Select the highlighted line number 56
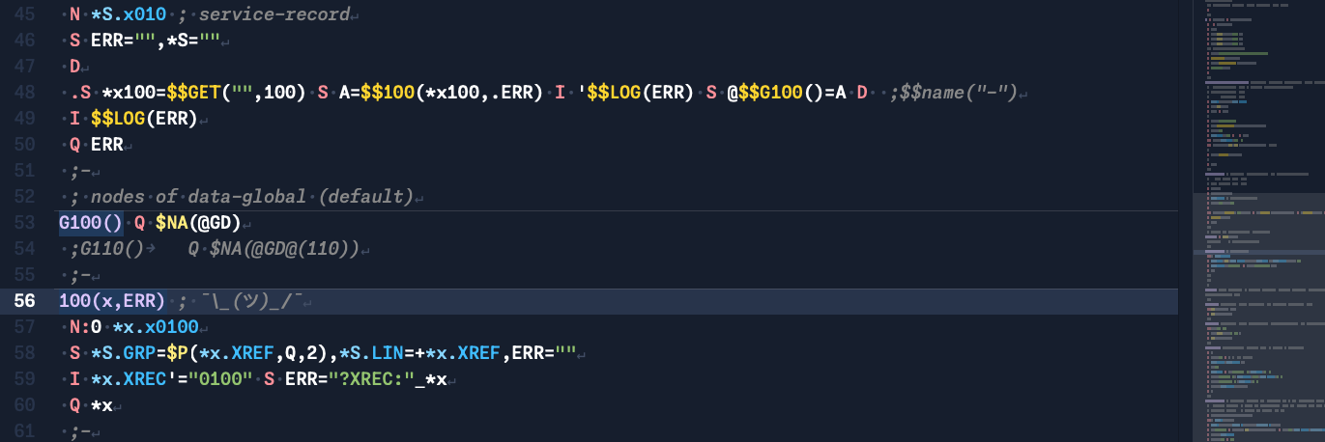 pos(24,300)
